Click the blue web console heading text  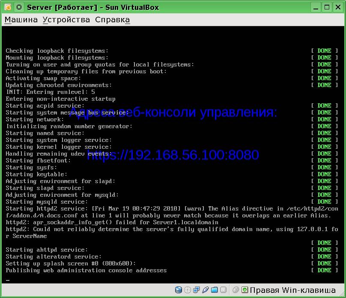[173, 113]
